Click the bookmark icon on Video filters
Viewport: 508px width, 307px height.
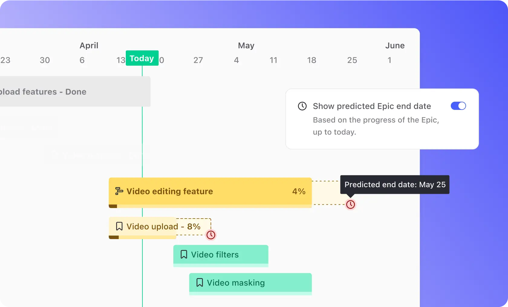tap(184, 254)
